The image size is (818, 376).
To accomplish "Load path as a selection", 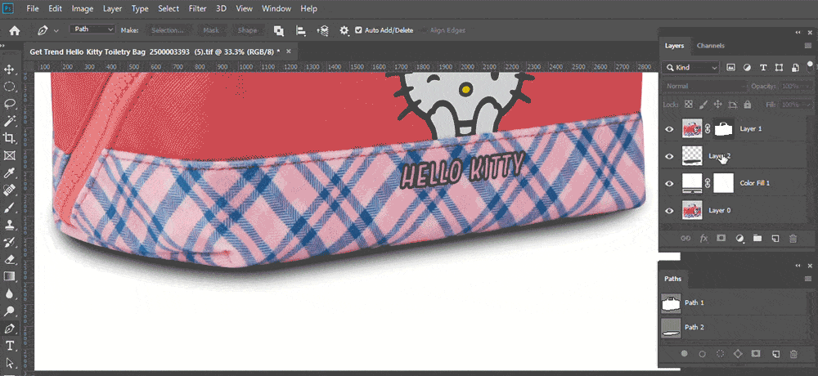I will click(720, 354).
